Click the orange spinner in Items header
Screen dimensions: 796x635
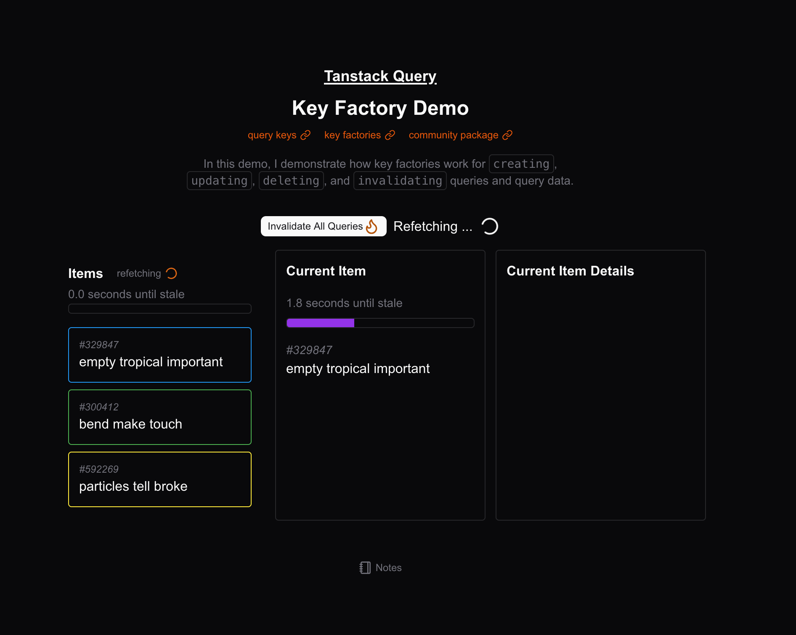click(171, 273)
